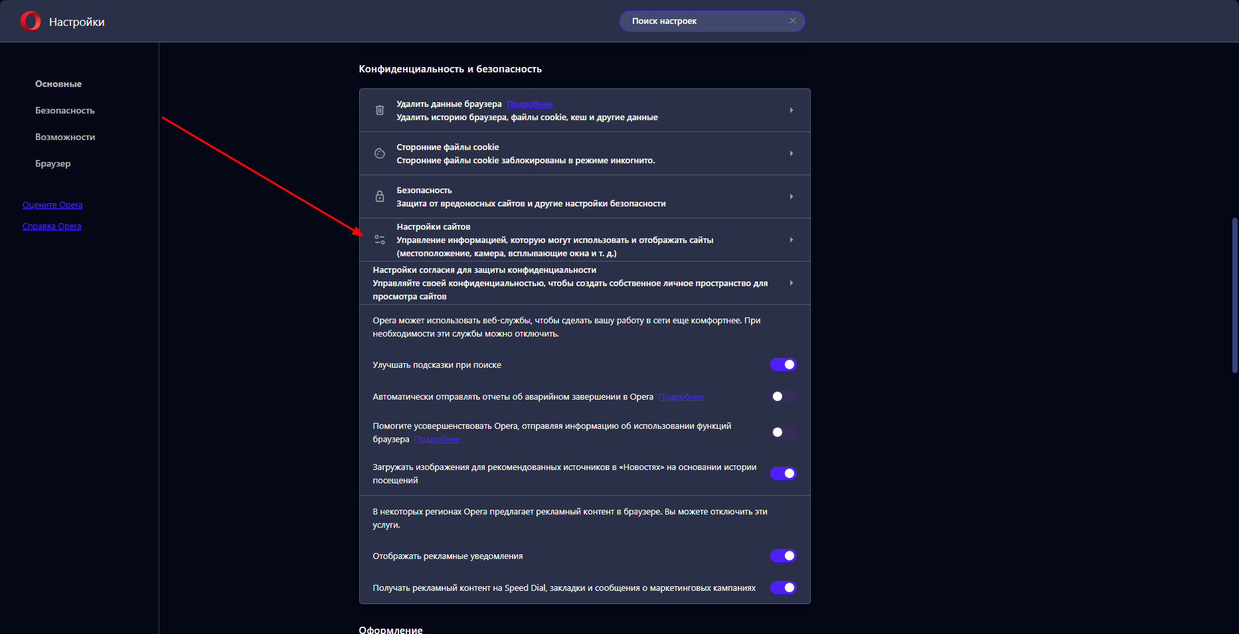1239x634 pixels.
Task: Expand privacy consent settings row arrow
Action: coord(791,283)
